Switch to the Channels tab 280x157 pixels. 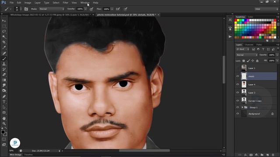[x=249, y=44]
